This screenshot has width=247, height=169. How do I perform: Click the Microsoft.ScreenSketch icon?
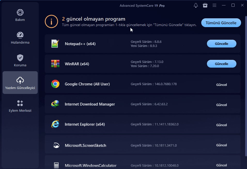(x=56, y=145)
